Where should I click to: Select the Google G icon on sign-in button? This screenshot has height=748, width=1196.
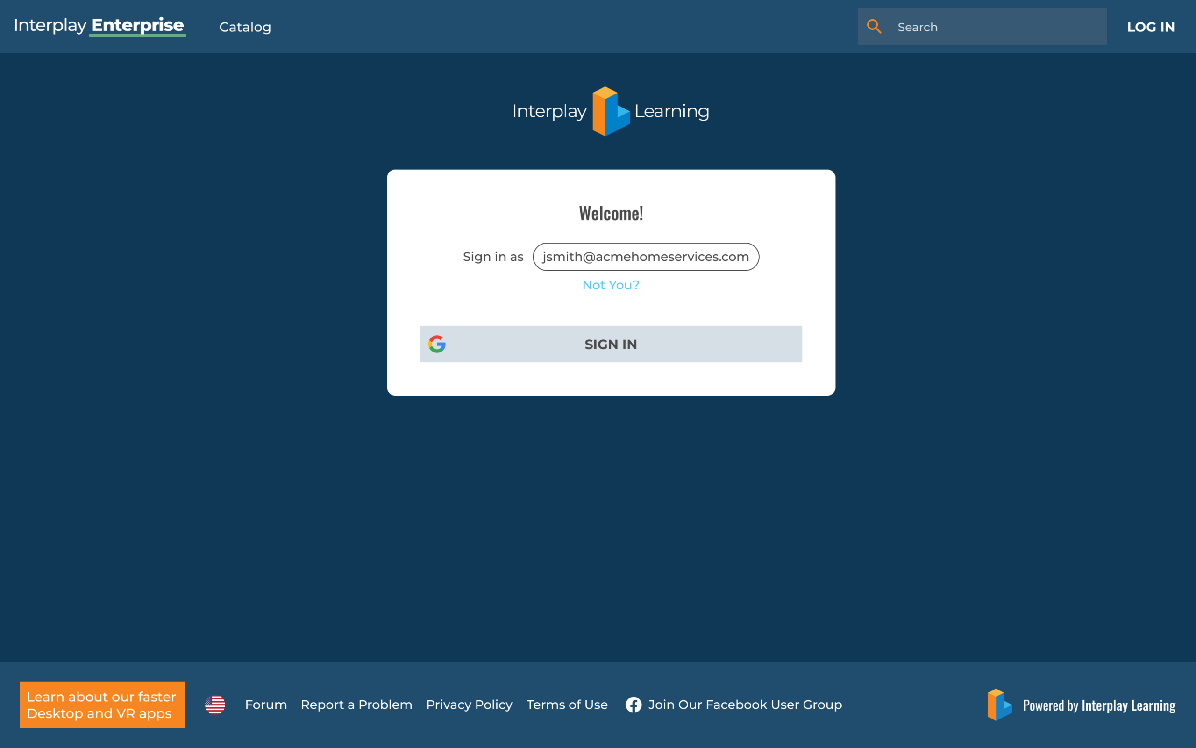coord(437,344)
